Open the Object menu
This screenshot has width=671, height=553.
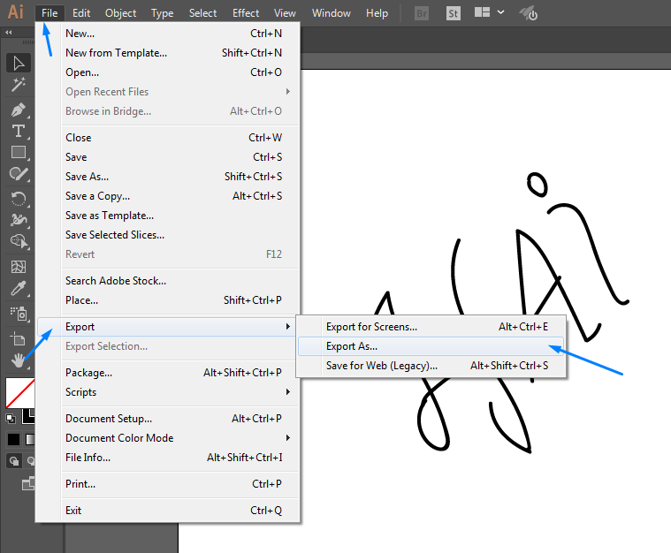121,13
